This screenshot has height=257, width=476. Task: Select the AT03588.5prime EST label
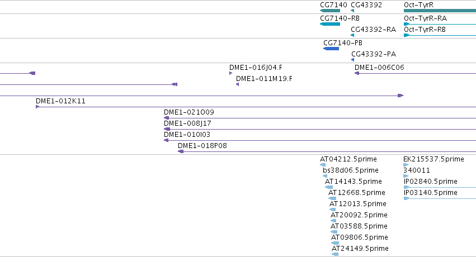(x=359, y=226)
